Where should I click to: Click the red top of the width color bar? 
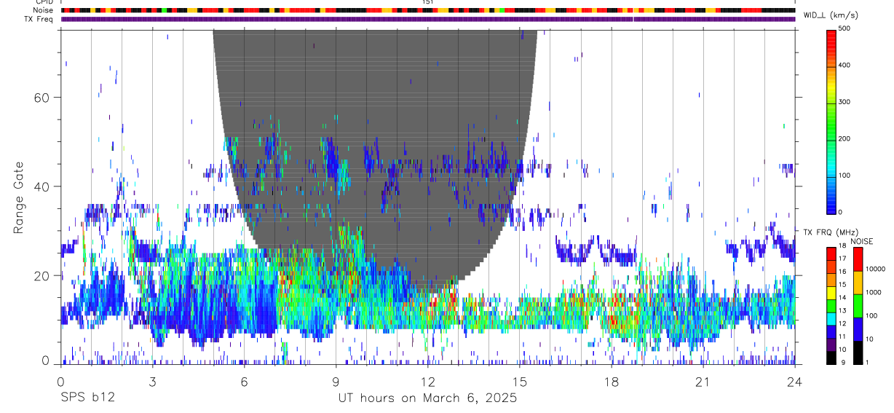(x=831, y=38)
